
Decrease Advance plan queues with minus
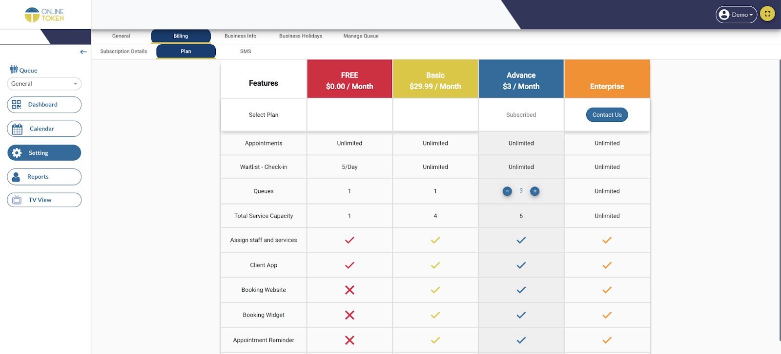click(x=507, y=191)
